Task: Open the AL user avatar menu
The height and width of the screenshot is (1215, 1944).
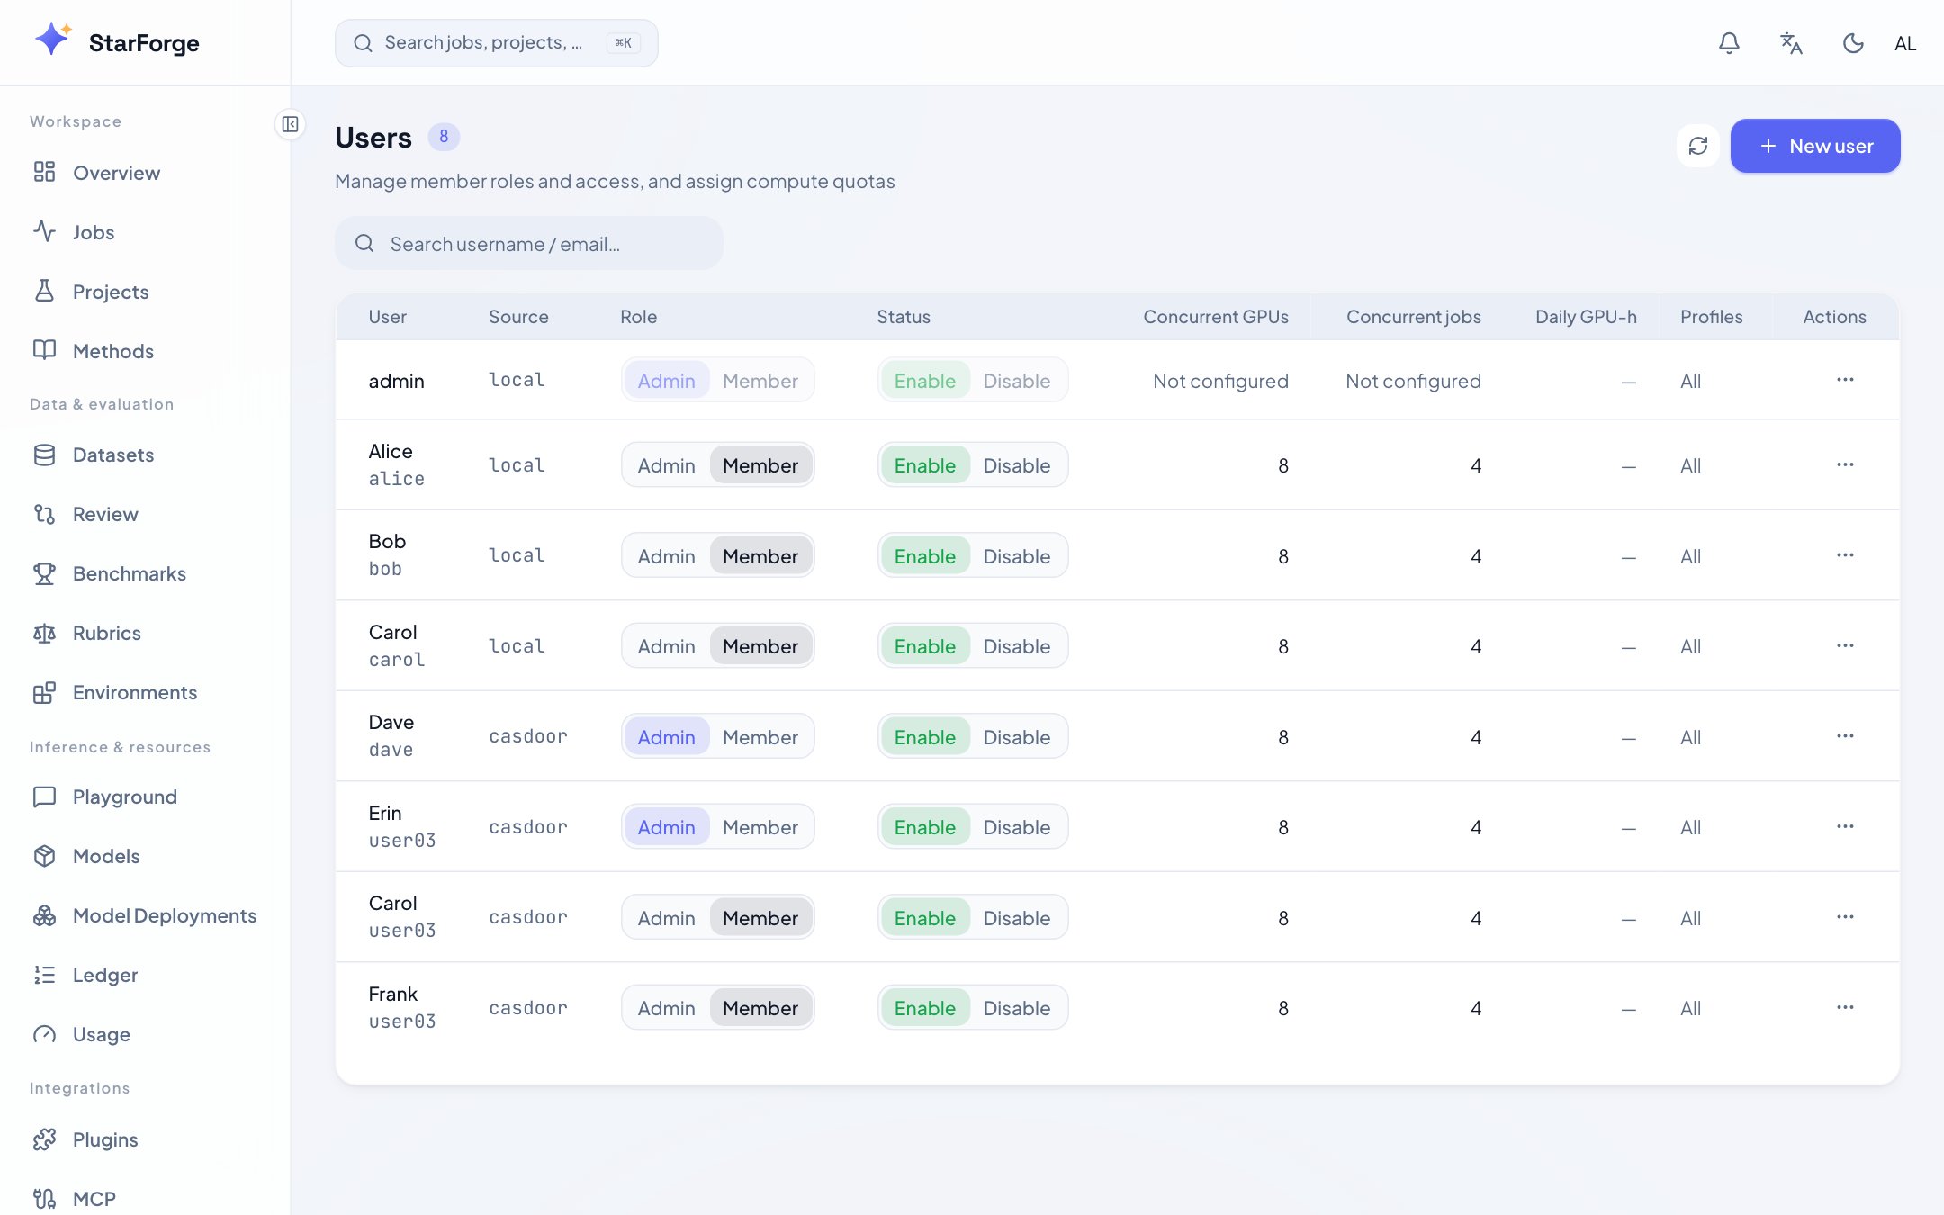Action: (x=1905, y=43)
